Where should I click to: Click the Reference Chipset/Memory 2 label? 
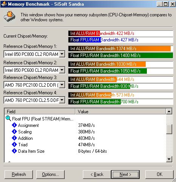coord(30,63)
